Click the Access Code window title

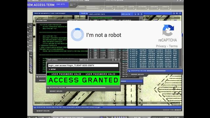(x=42, y=21)
